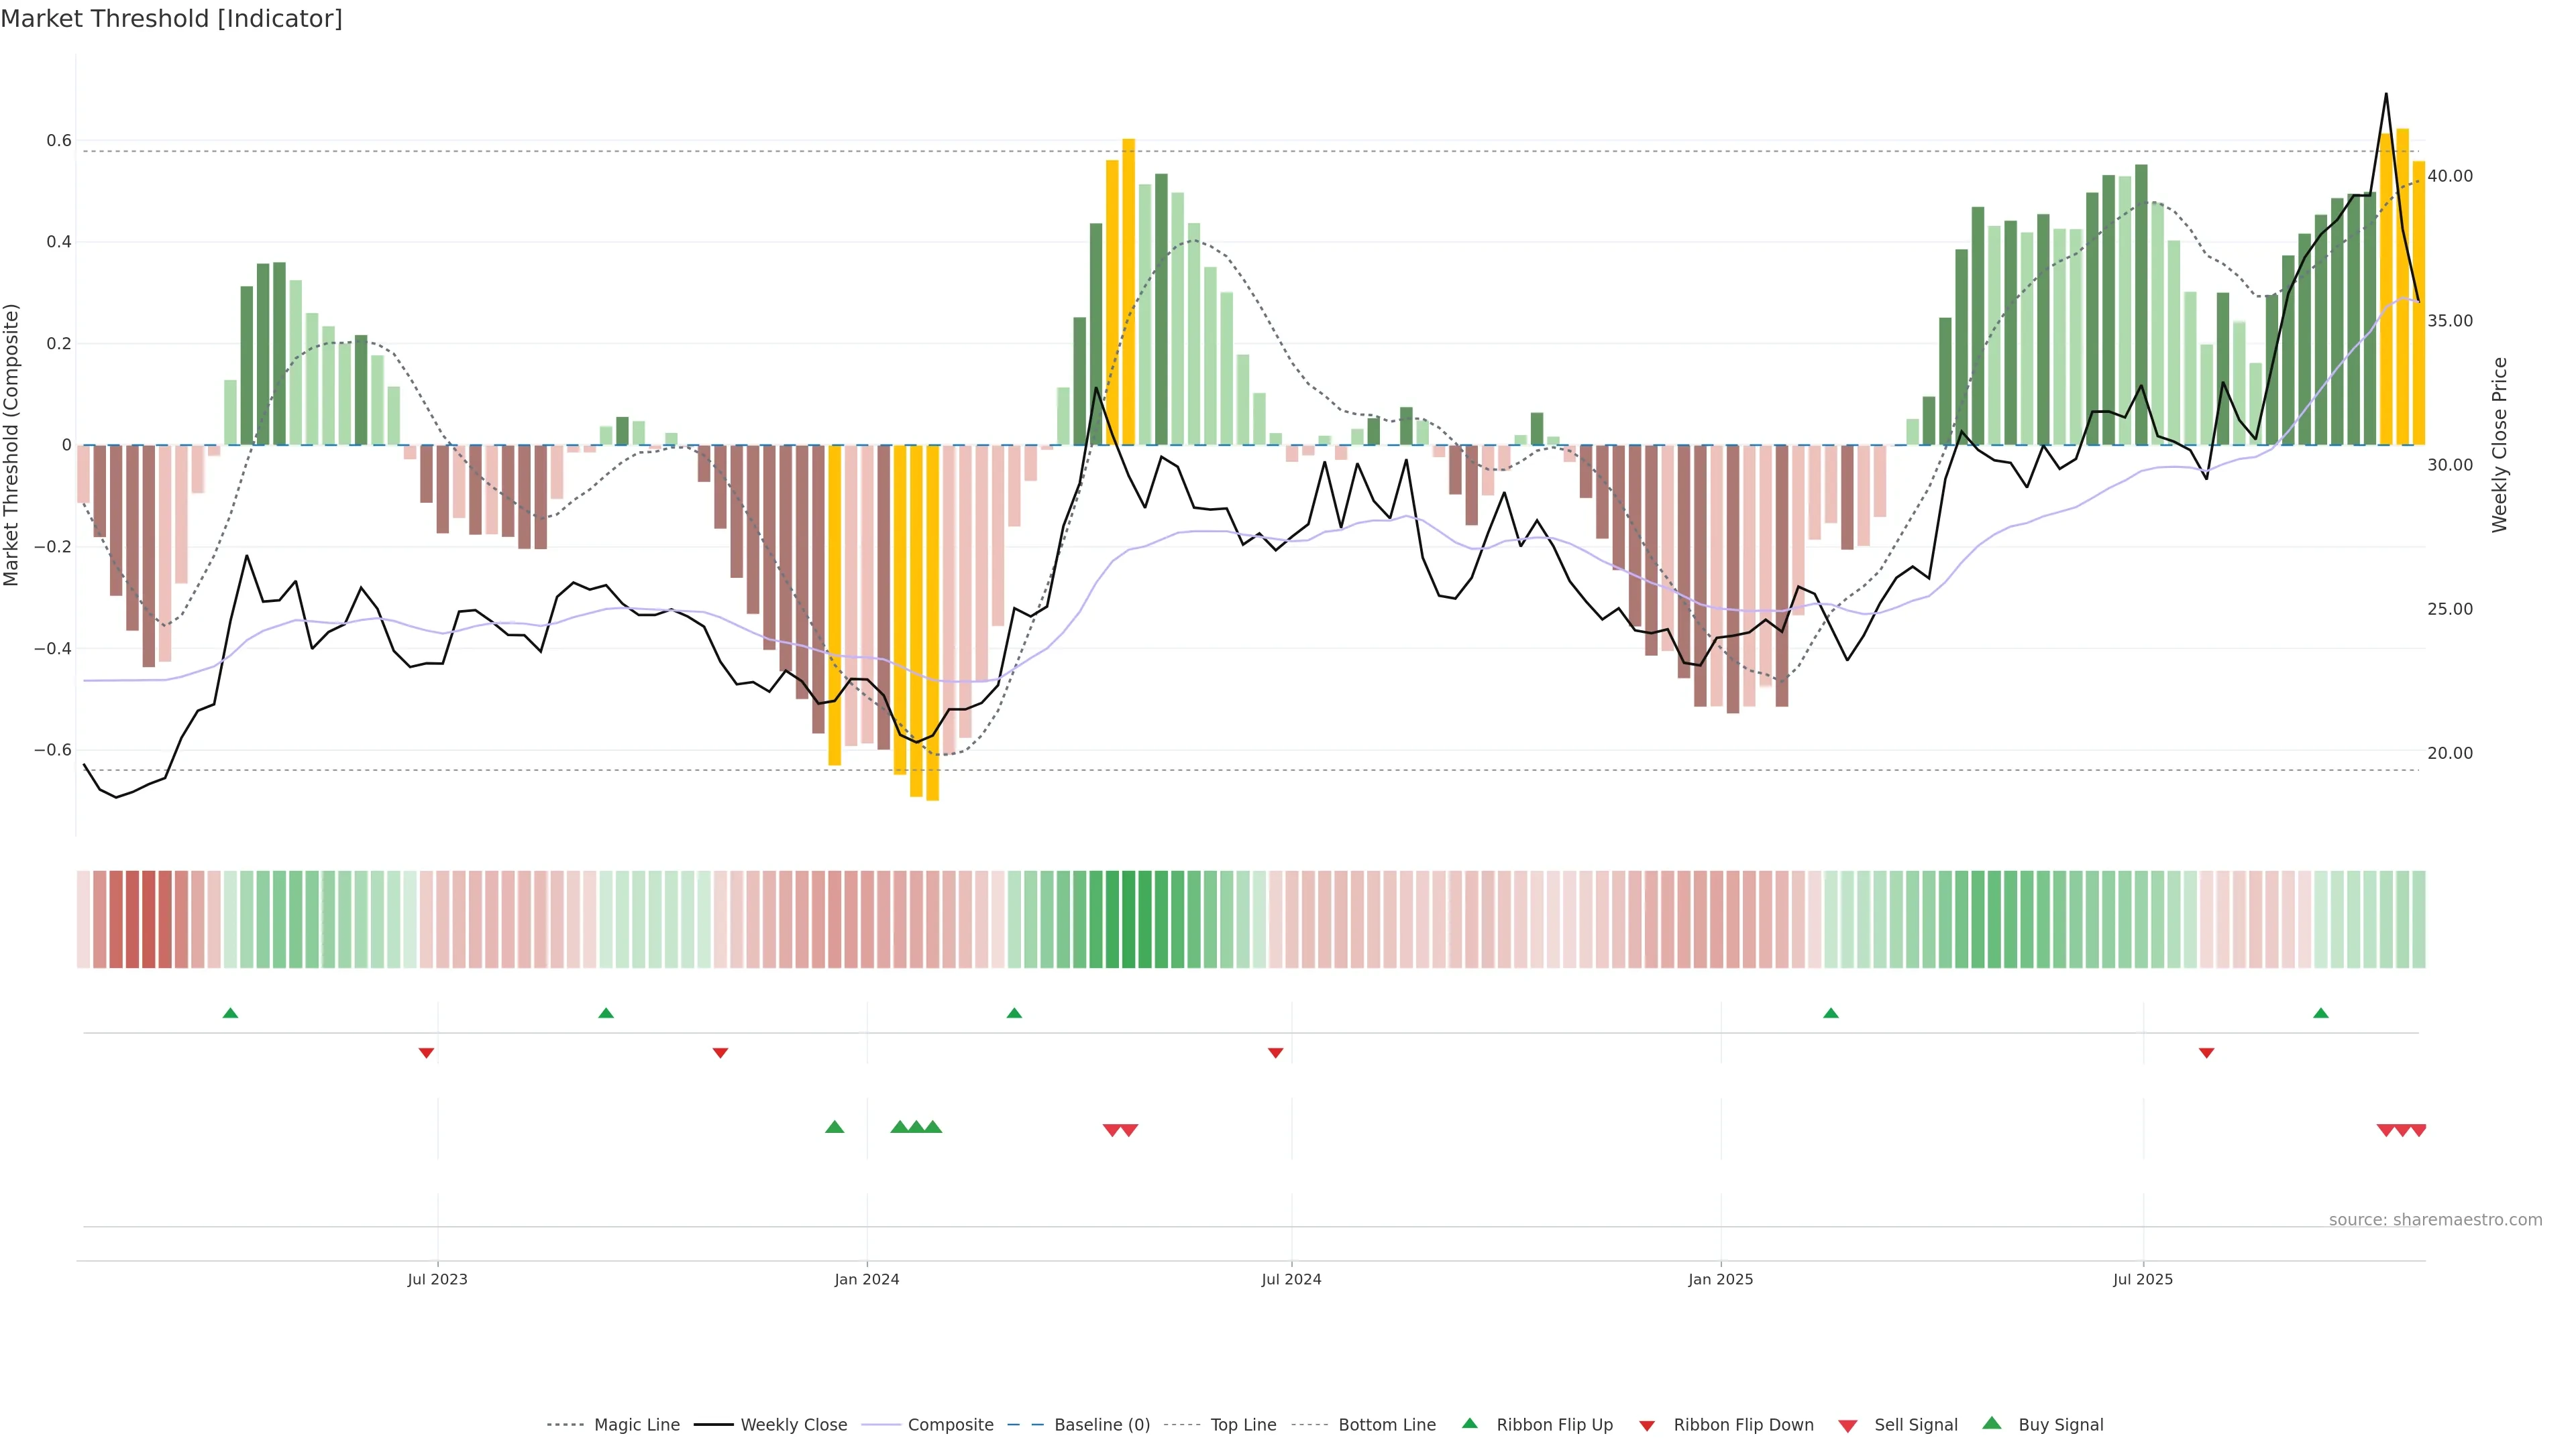Click the Buy Signal legend marker icon
2576x1448 pixels.
click(1992, 1423)
